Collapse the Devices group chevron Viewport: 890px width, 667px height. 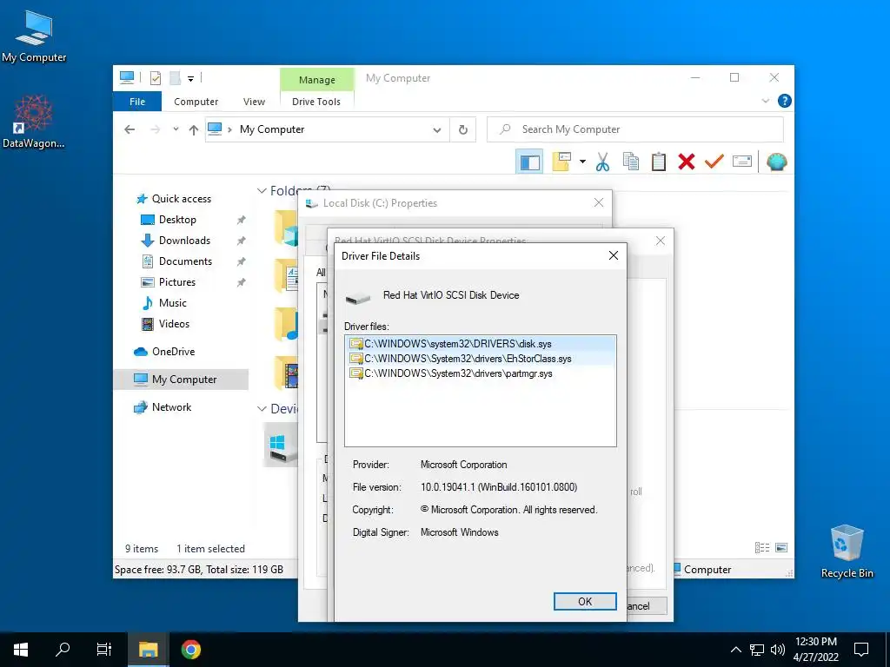click(x=262, y=409)
